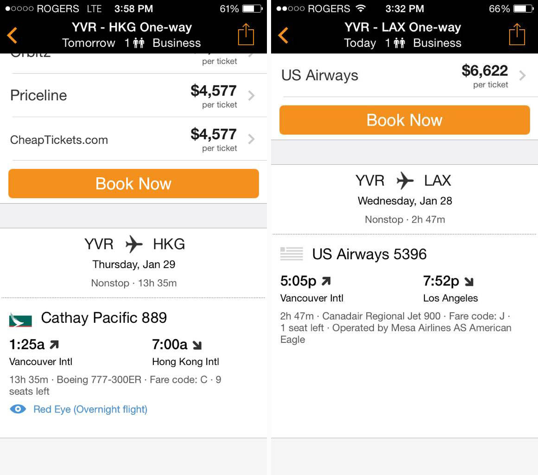538x475 pixels.
Task: Tap the US Airways flag logo
Action: point(291,254)
